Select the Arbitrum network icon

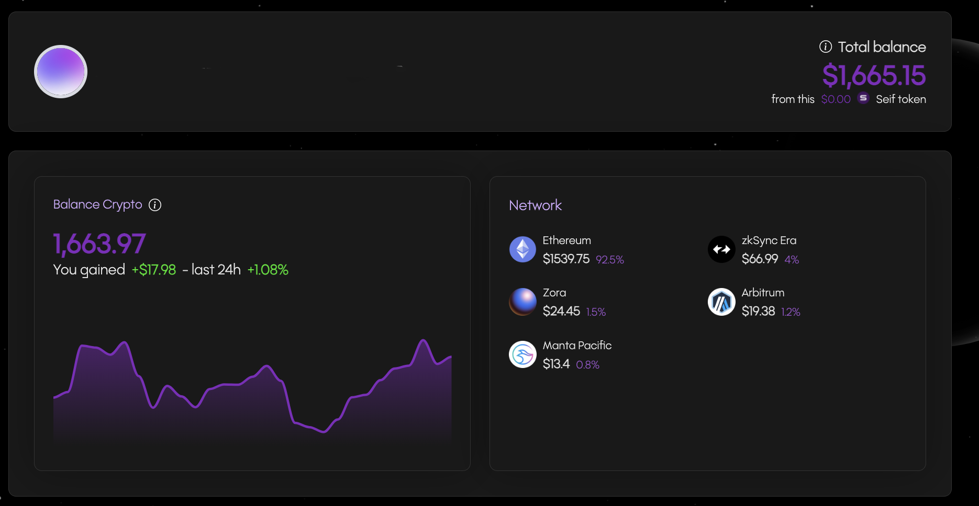[x=721, y=302]
